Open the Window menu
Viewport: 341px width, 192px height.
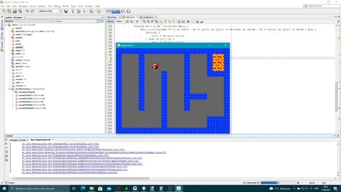click(89, 6)
